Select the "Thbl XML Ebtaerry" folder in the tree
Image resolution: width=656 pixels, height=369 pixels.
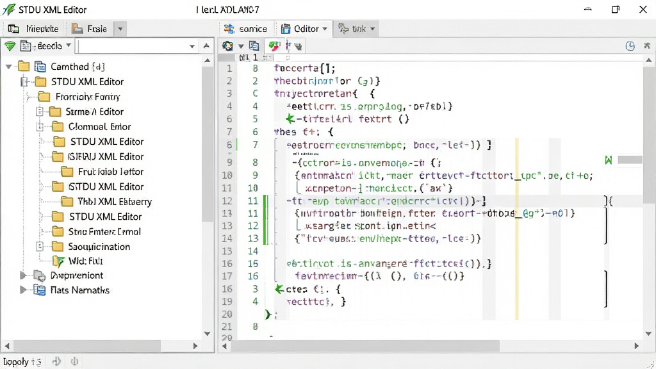pos(115,202)
